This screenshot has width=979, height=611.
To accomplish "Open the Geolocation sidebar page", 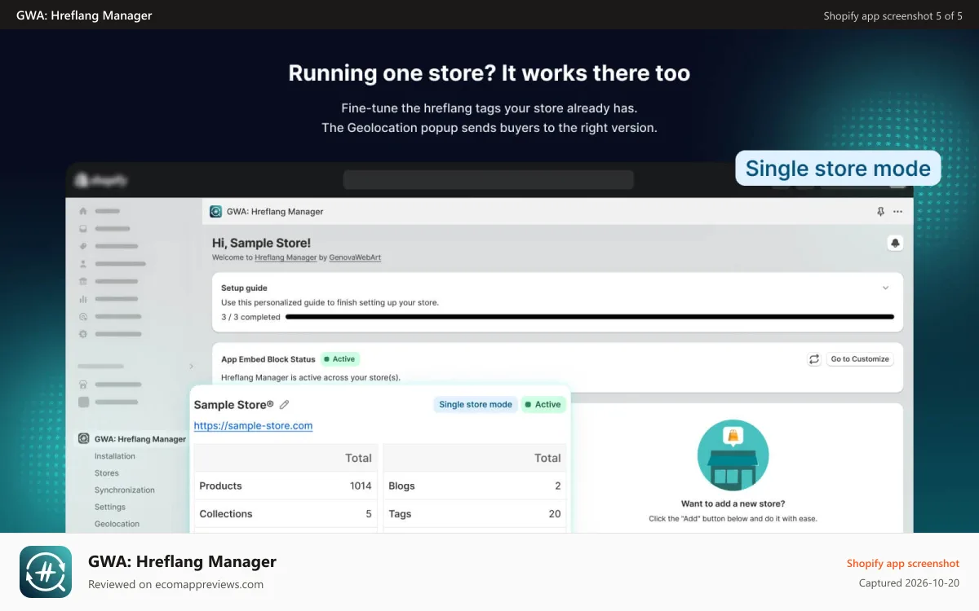I will (117, 524).
